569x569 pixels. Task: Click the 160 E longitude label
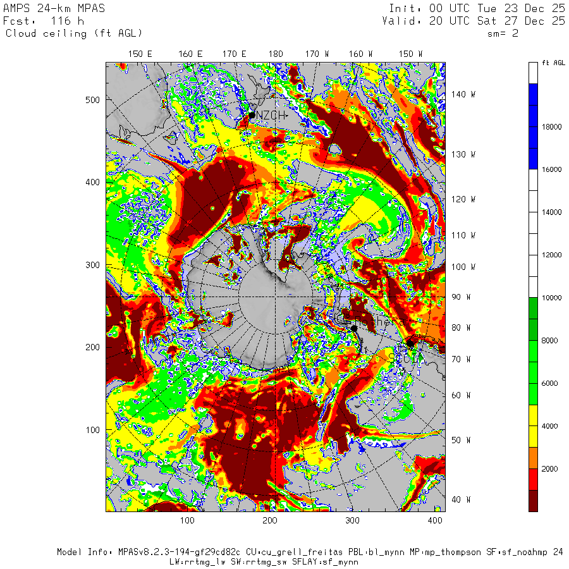[x=190, y=54]
